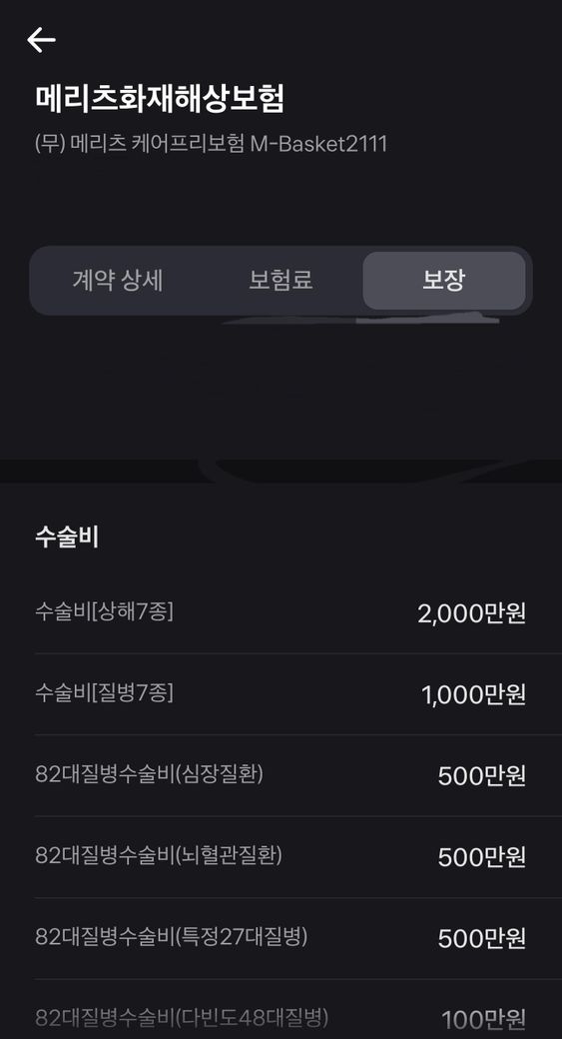Tap the 500만원 amount for 심장질환
Image resolution: width=562 pixels, height=1039 pixels.
[x=482, y=776]
